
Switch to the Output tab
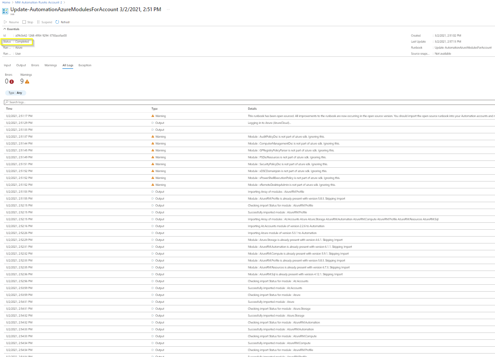(x=21, y=65)
